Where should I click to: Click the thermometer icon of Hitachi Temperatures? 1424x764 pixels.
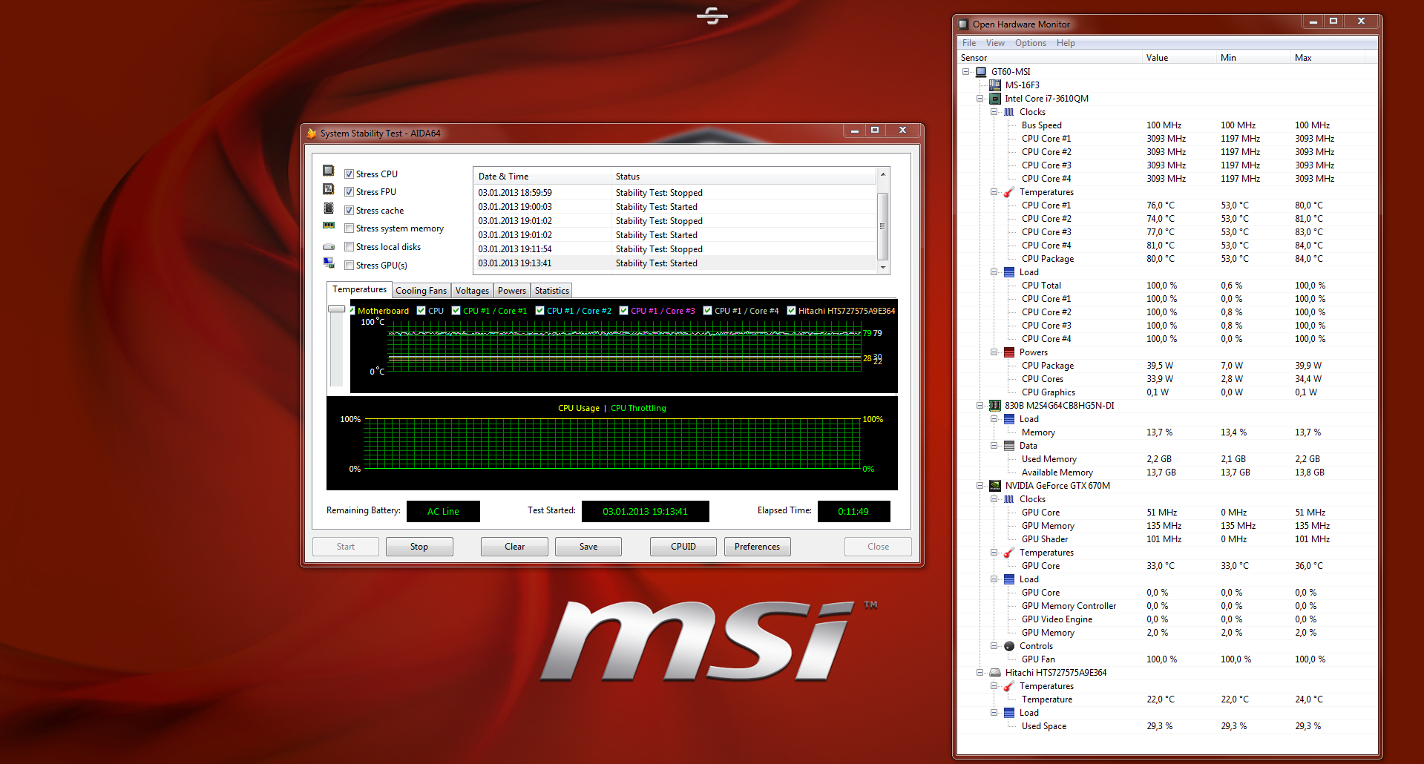[1009, 686]
